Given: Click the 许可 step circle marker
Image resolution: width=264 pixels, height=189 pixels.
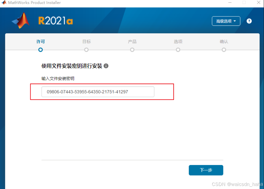Looking at the screenshot, I should (x=41, y=50).
